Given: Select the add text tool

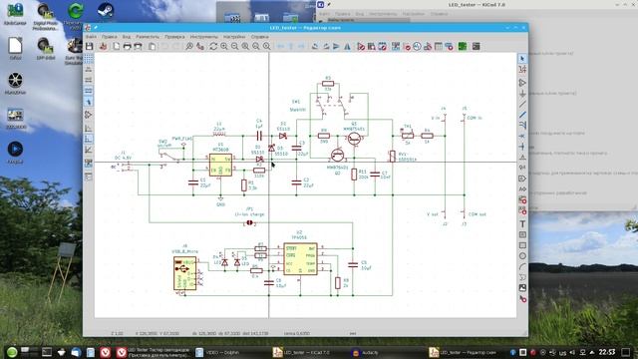Looking at the screenshot, I should pyautogui.click(x=522, y=223).
